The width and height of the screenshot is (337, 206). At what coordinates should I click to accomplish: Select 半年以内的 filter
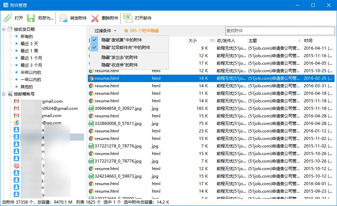tap(31, 72)
